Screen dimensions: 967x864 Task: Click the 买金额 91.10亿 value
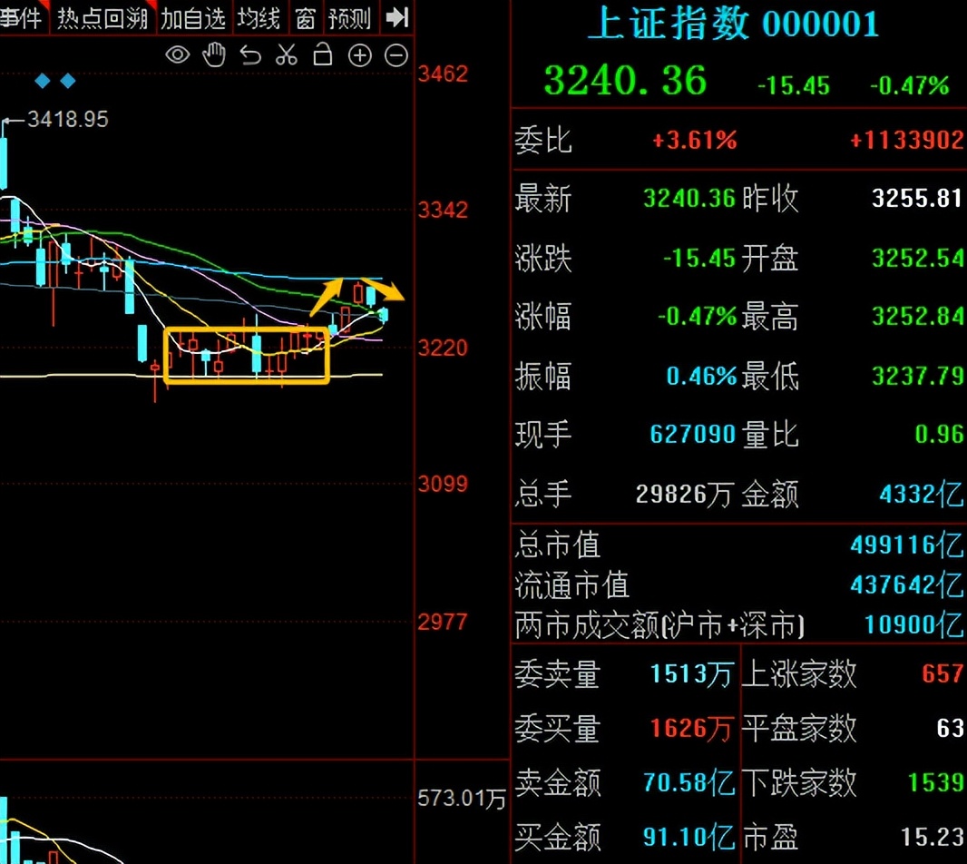689,837
